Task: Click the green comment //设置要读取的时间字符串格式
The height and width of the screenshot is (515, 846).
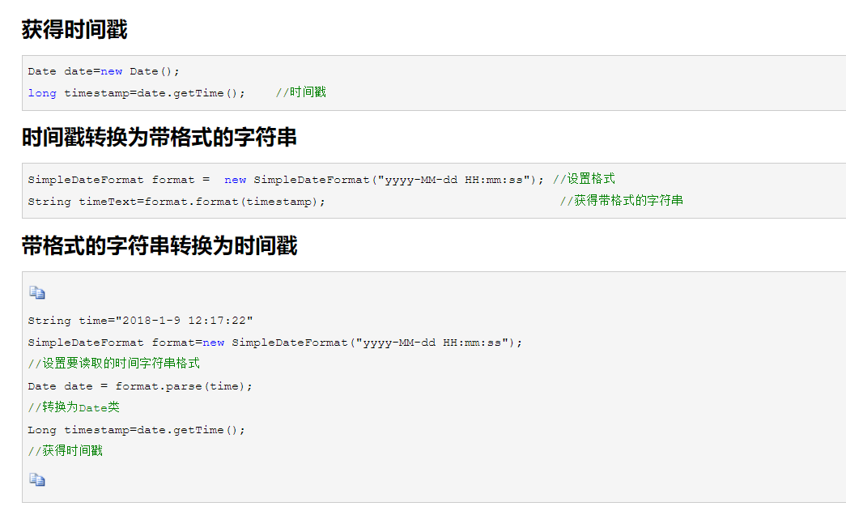Action: 114,364
